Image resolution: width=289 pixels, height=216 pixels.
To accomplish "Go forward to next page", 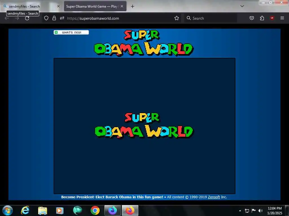I will (17, 18).
